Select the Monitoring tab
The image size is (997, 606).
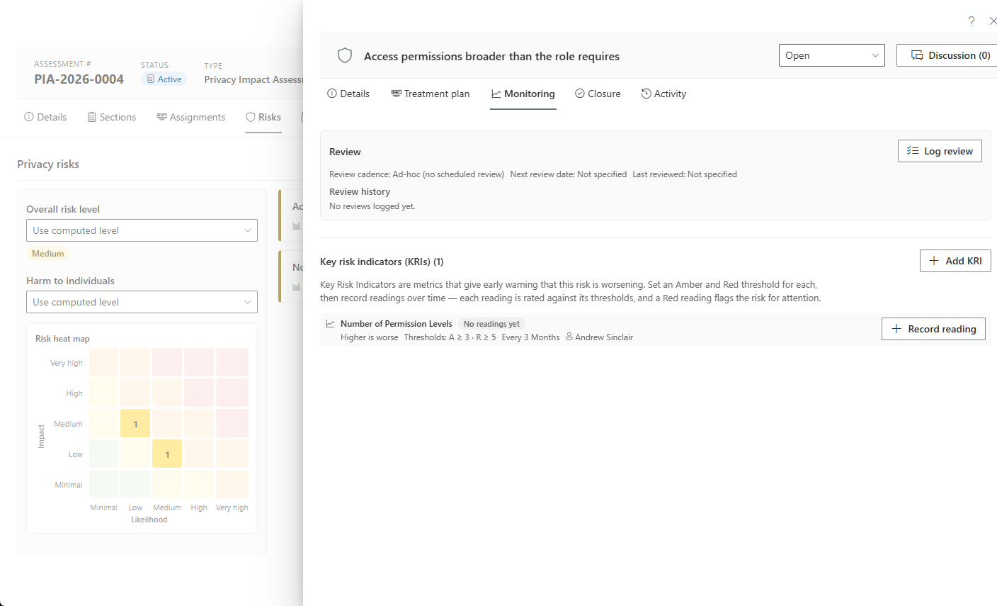tap(523, 94)
